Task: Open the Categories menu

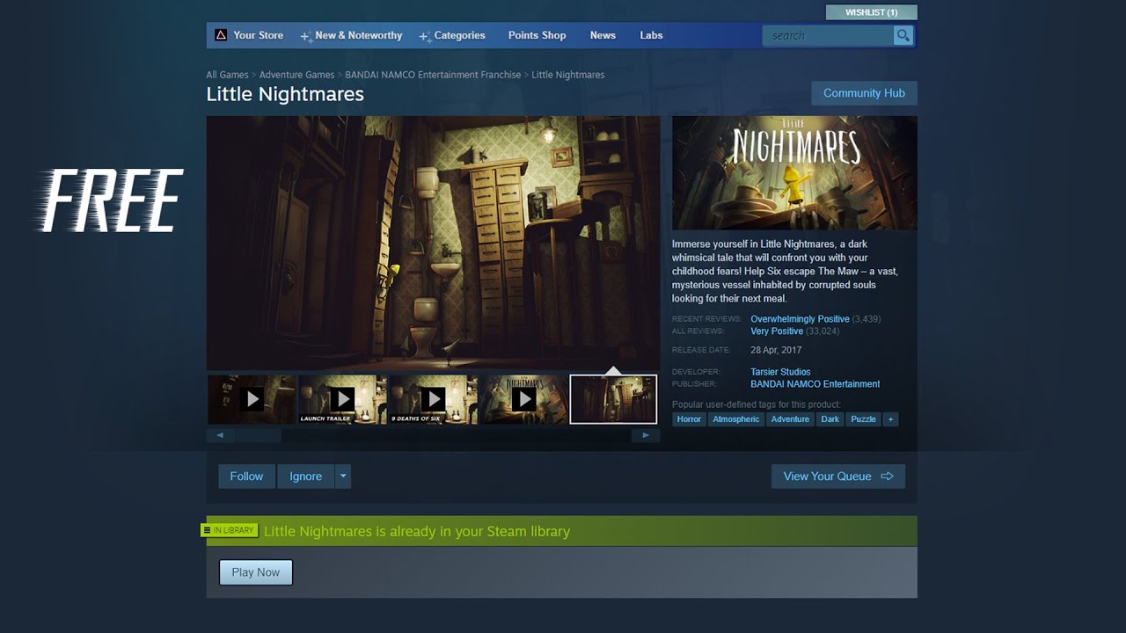Action: pos(452,35)
